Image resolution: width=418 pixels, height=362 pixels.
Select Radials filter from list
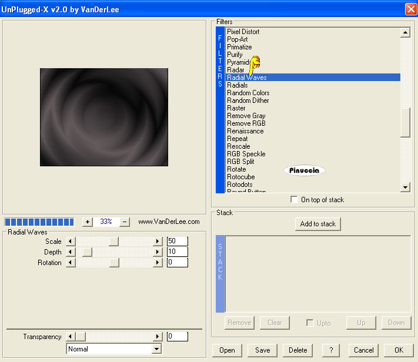click(238, 85)
